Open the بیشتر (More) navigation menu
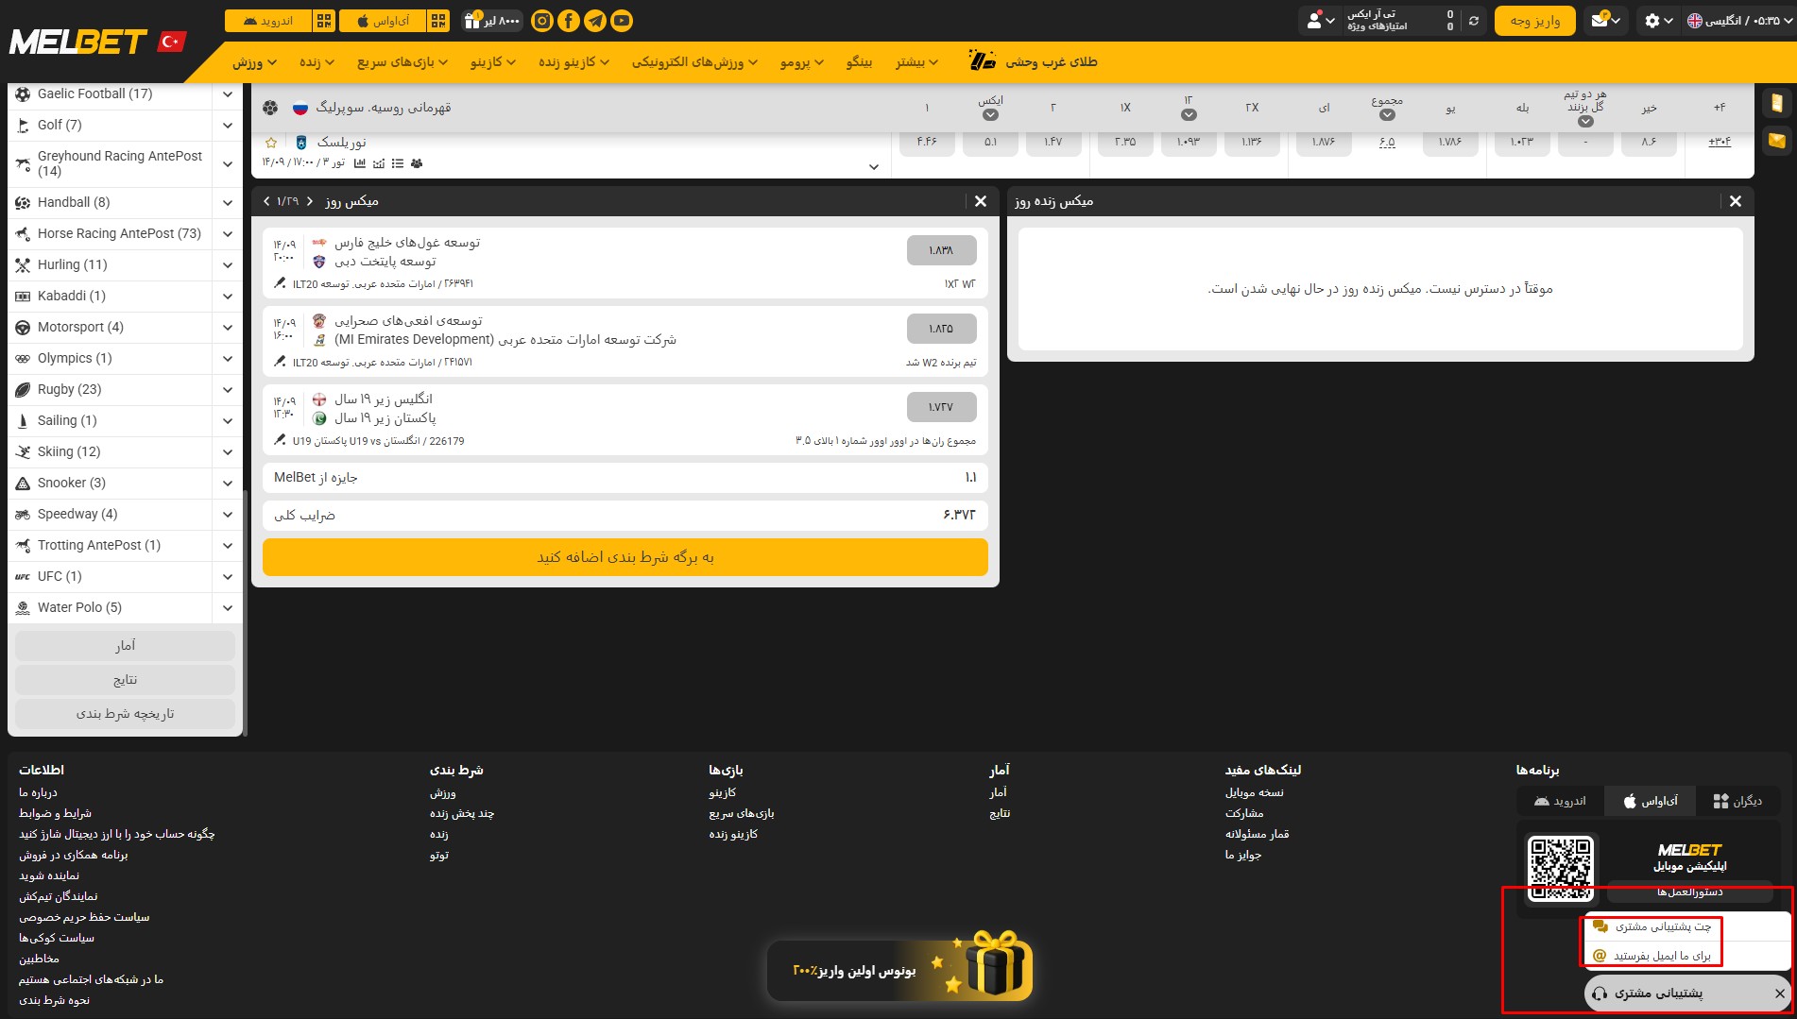The width and height of the screenshot is (1797, 1019). click(x=917, y=62)
